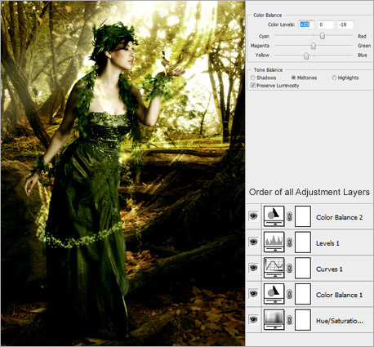
Task: Hide the Hue/Saturation layer with its eye icon
Action: point(253,319)
